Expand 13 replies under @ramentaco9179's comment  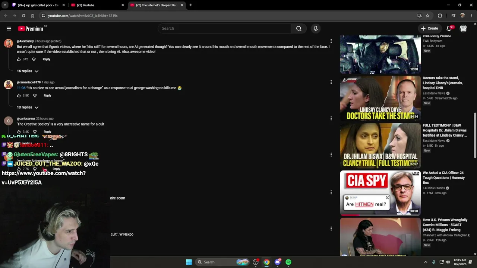[x=28, y=107]
